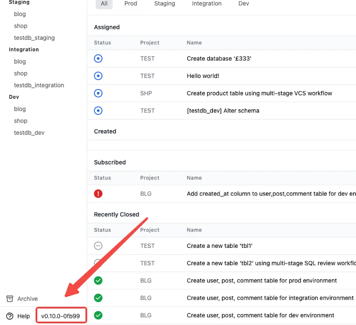Viewport: 356px width, 325px height.
Task: Click the version label v0.10.0-0fb99
Action: tap(61, 316)
